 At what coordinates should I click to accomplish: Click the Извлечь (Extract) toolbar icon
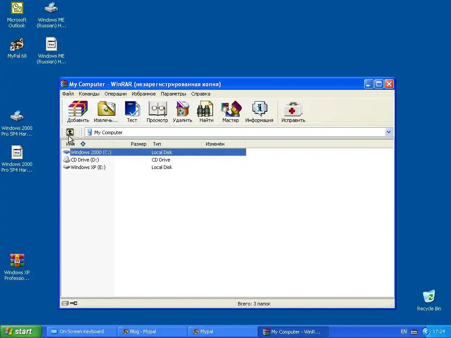[106, 112]
